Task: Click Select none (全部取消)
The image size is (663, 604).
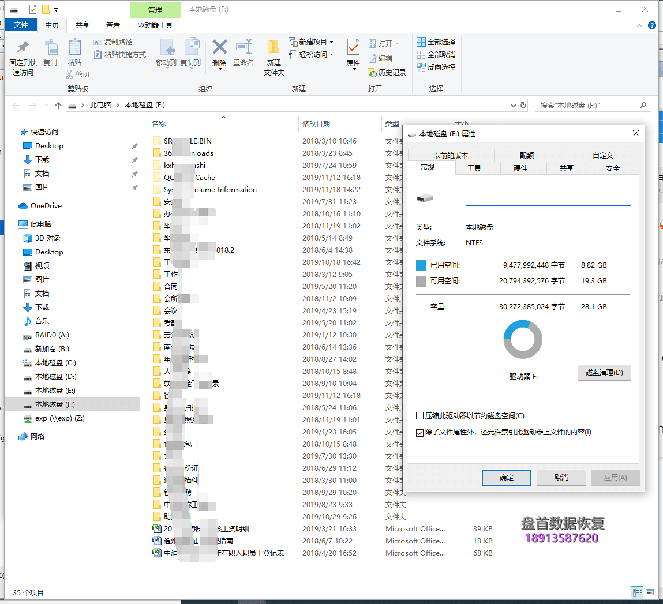Action: [436, 55]
